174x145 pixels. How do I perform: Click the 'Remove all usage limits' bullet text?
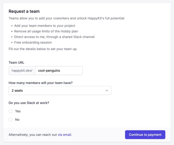[x=46, y=31]
